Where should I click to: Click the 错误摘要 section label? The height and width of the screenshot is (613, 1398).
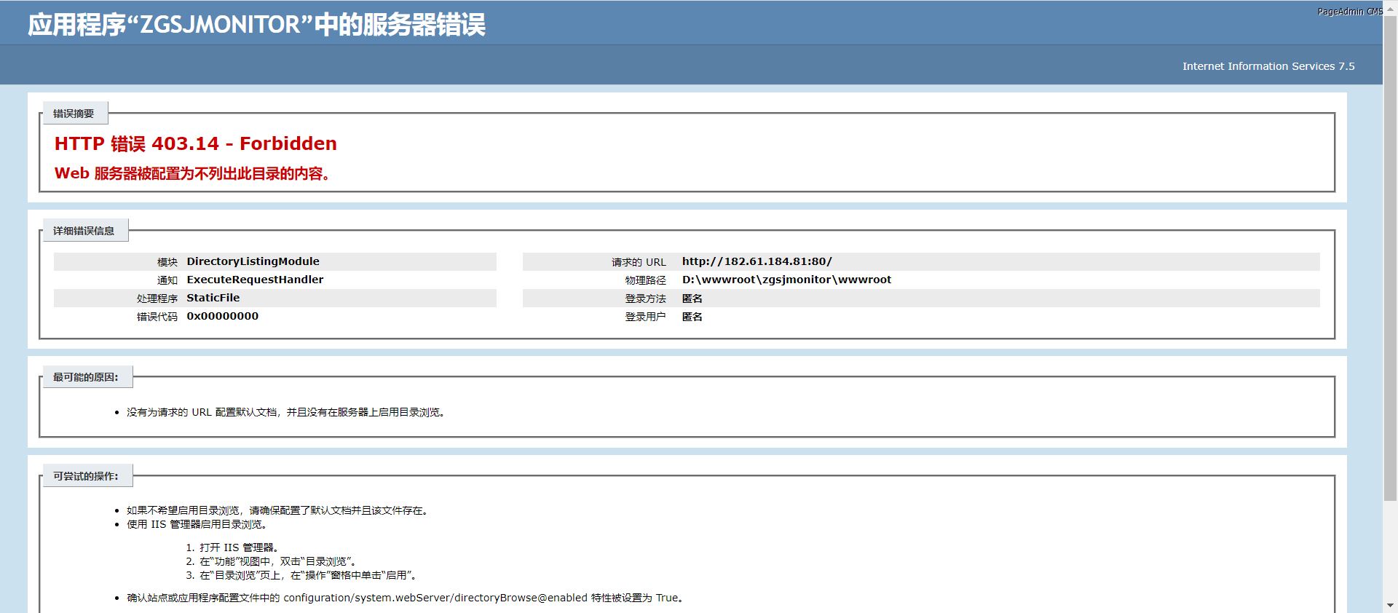tap(74, 114)
